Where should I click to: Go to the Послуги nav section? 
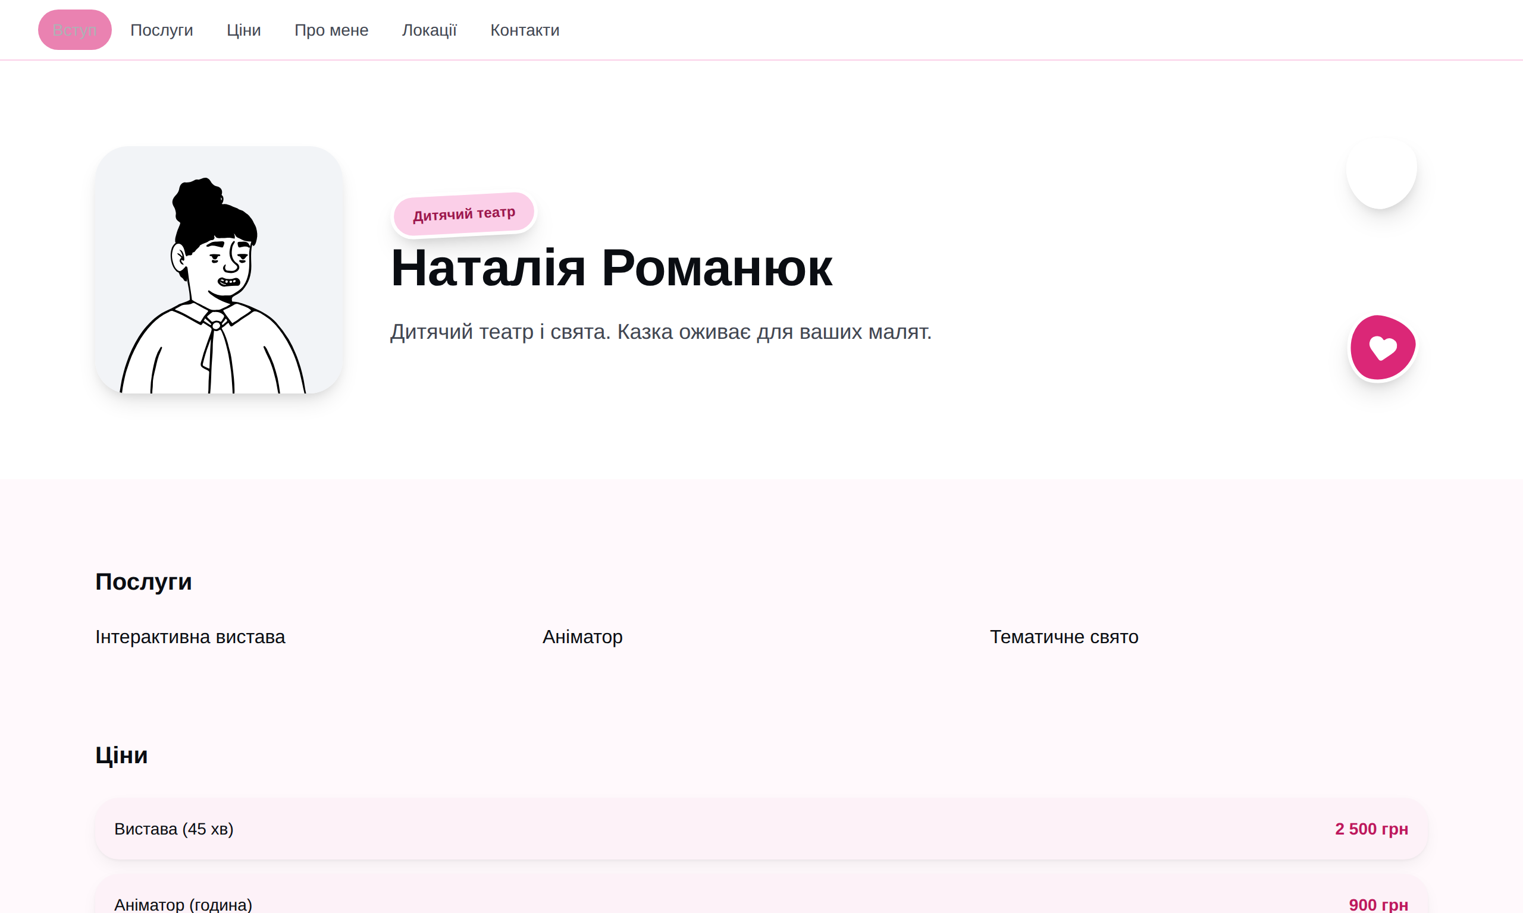point(161,30)
